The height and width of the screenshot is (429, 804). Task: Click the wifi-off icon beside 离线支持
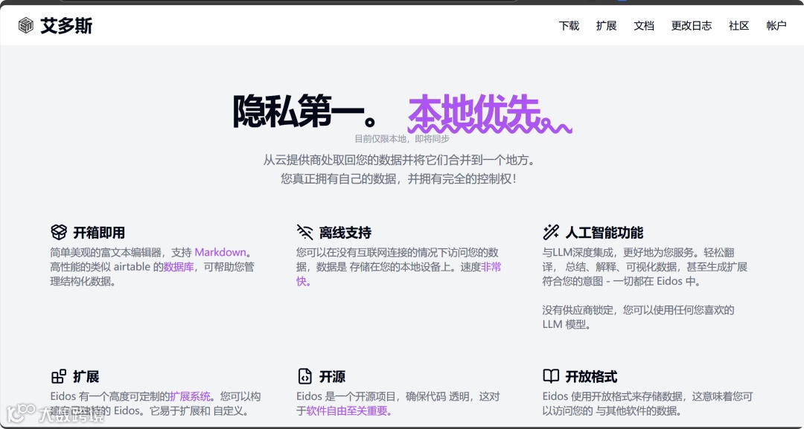point(305,232)
